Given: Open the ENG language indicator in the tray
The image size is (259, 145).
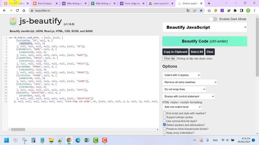Looking at the screenshot, I should click(x=215, y=140).
